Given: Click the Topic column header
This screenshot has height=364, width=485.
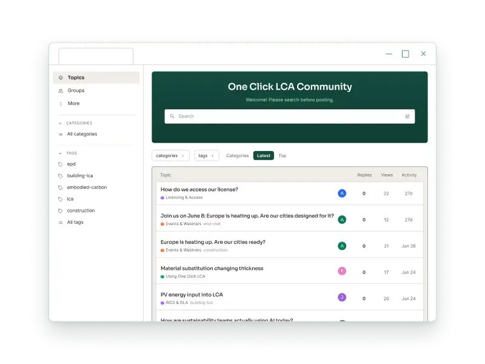Looking at the screenshot, I should tap(166, 175).
